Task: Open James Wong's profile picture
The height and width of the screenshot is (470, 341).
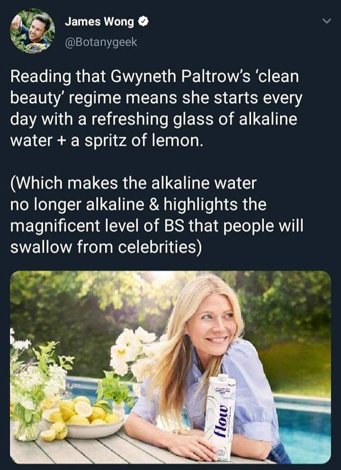Action: 32,32
